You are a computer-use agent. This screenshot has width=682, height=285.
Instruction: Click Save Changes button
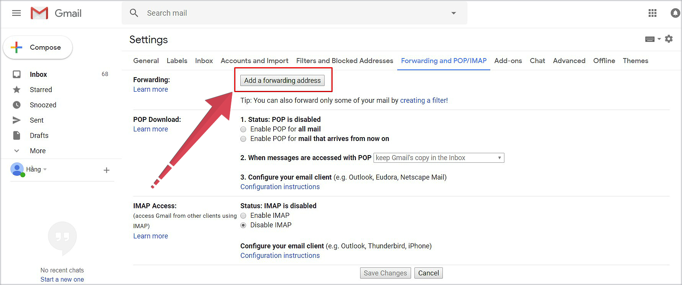[x=385, y=273]
